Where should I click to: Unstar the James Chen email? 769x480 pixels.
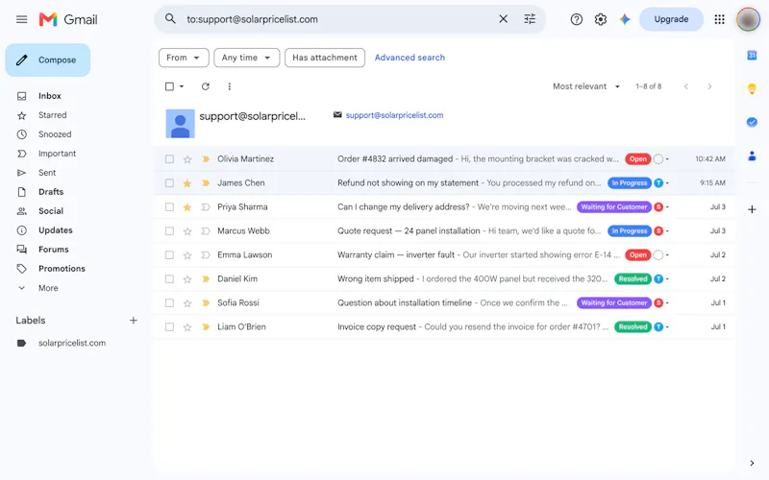pyautogui.click(x=186, y=182)
